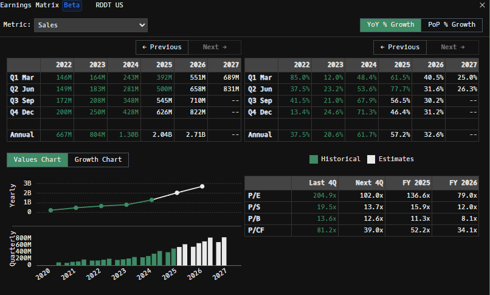Click the last white point on yearly chart
Screen dimensions: 490x295
(202, 187)
